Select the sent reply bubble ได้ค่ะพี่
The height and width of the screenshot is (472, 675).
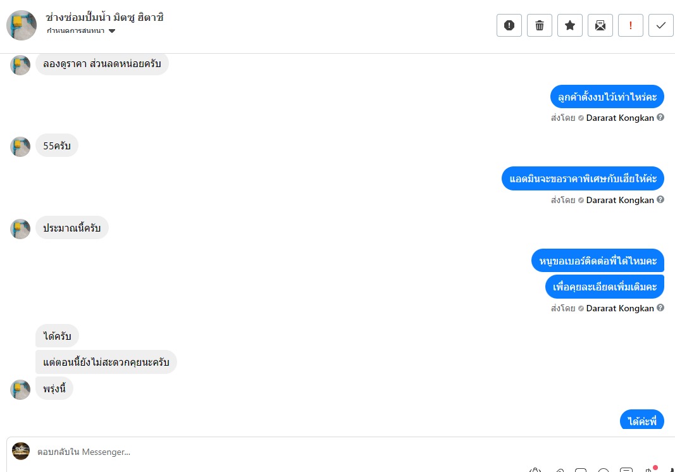[642, 420]
